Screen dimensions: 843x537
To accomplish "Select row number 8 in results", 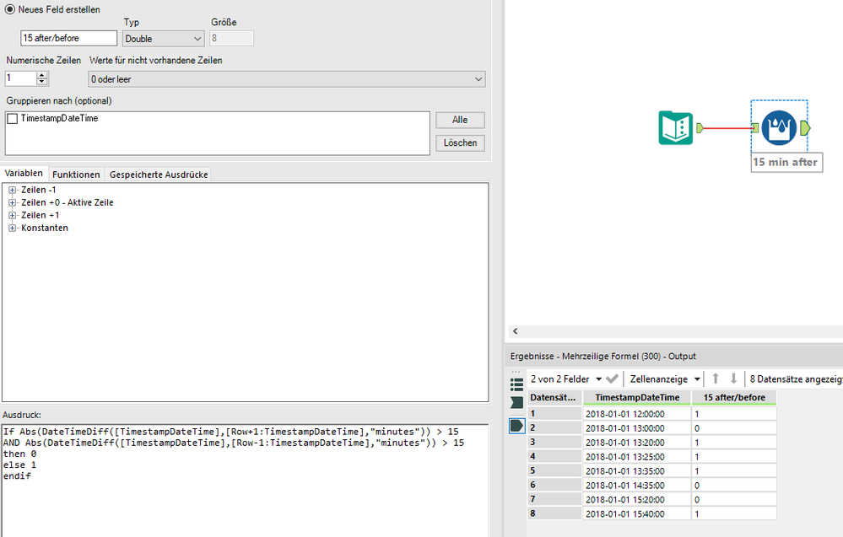I will coord(555,513).
